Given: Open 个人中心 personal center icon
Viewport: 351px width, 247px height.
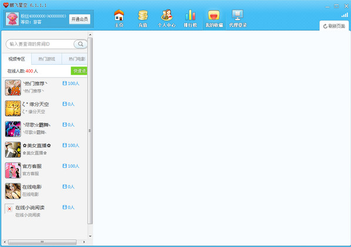Looking at the screenshot, I should (x=167, y=15).
